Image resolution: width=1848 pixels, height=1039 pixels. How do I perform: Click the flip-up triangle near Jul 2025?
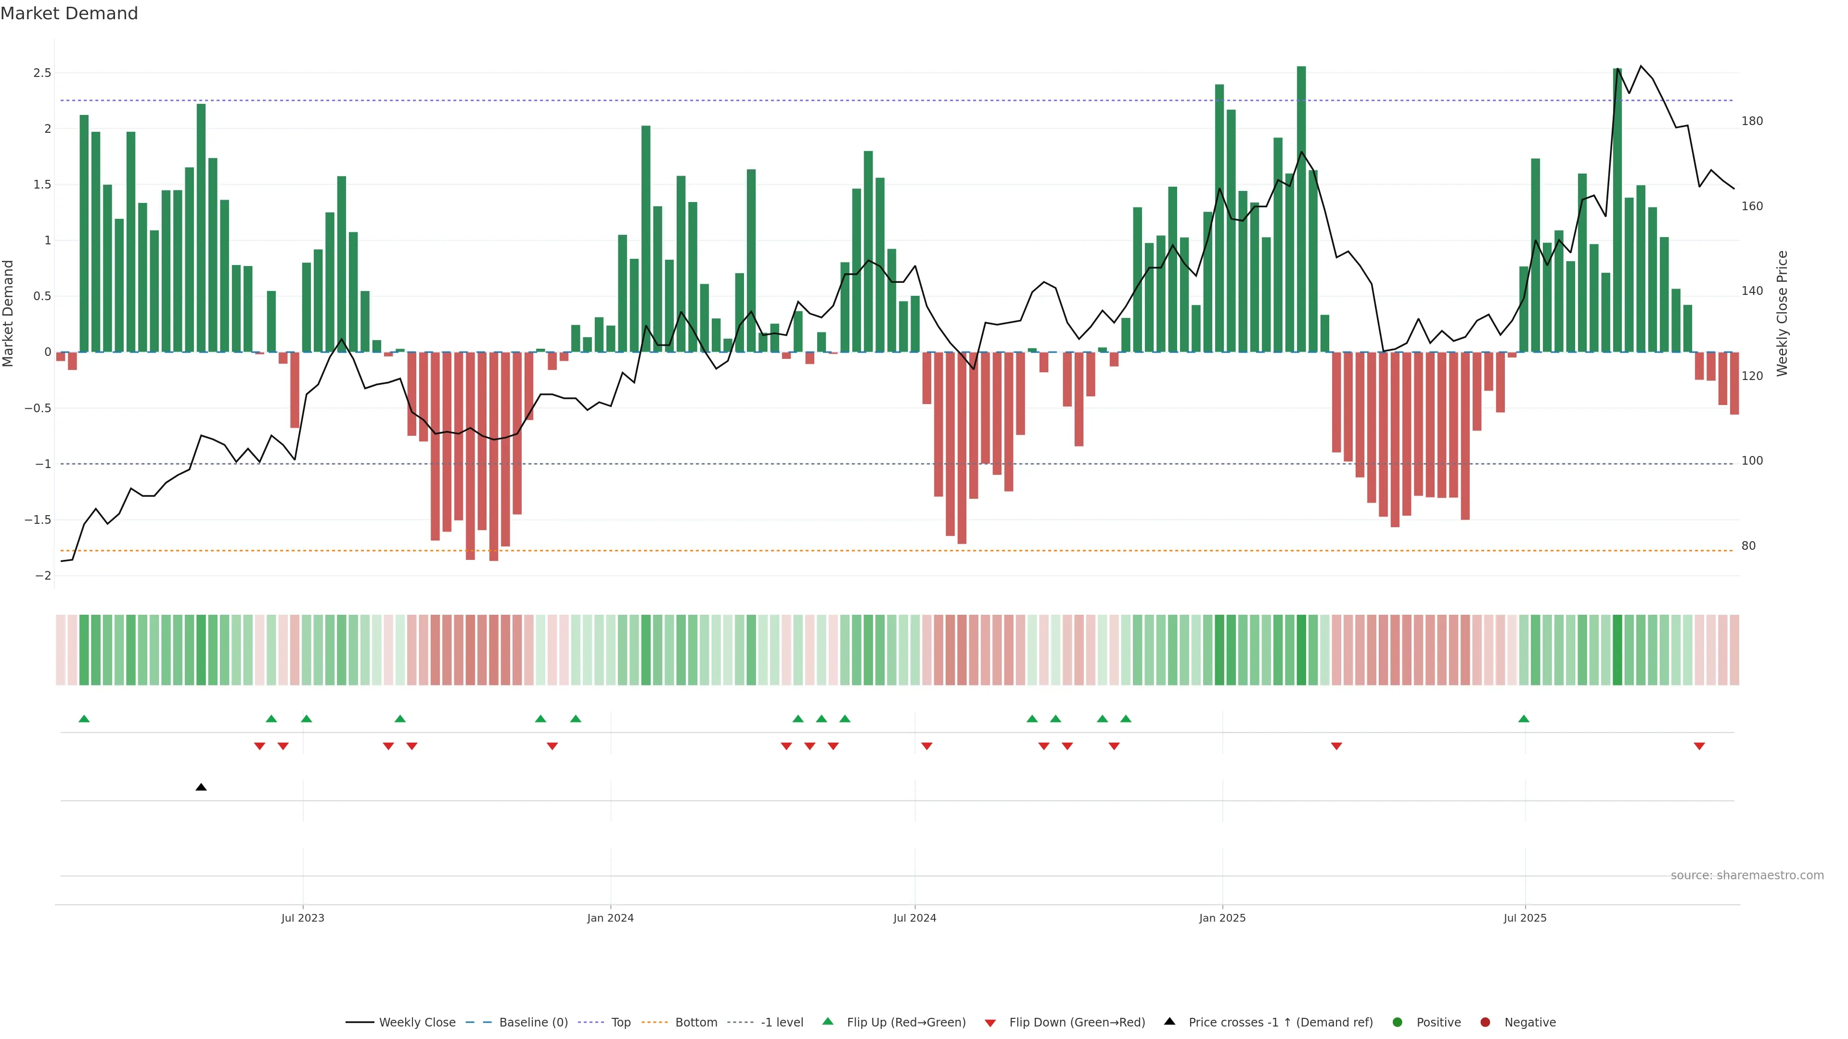[x=1524, y=719]
